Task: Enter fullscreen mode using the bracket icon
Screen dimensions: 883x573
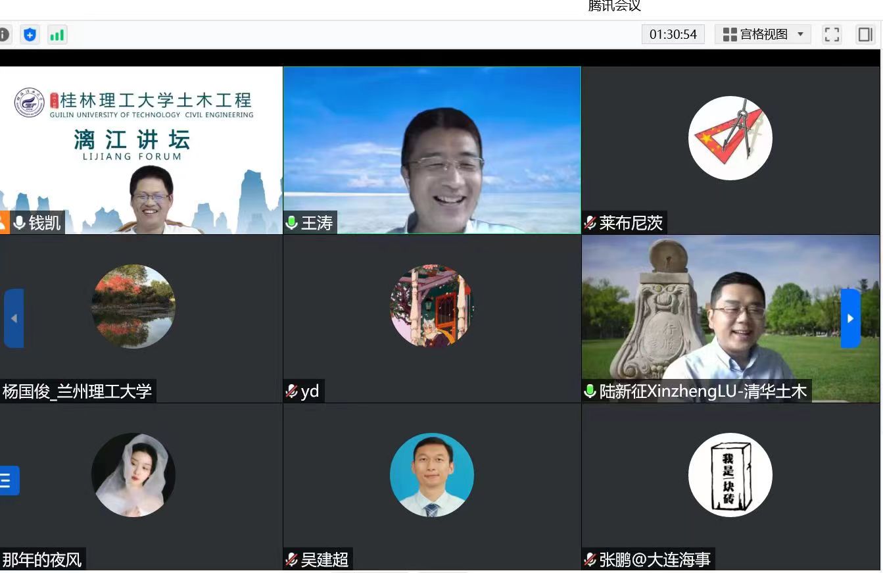Action: pyautogui.click(x=832, y=35)
